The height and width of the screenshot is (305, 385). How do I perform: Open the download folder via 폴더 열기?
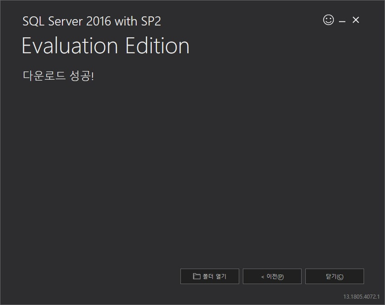[210, 276]
